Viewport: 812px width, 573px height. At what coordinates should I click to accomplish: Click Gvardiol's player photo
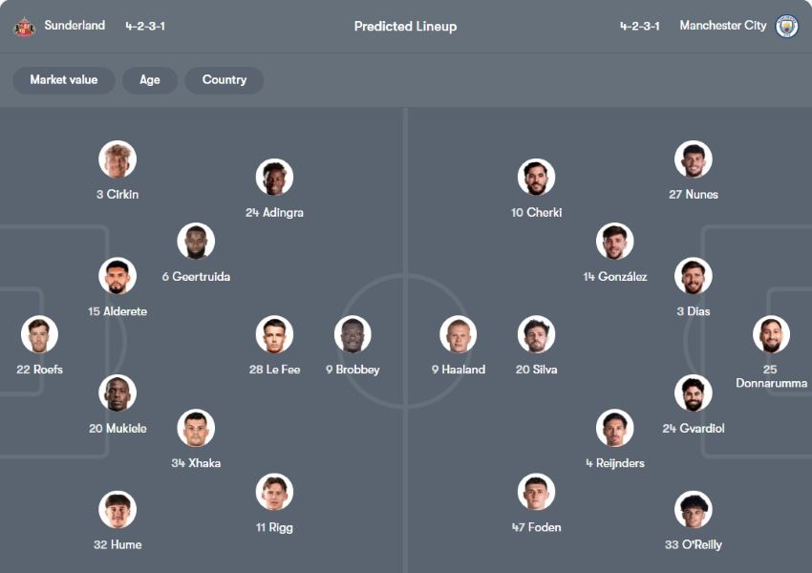point(694,393)
